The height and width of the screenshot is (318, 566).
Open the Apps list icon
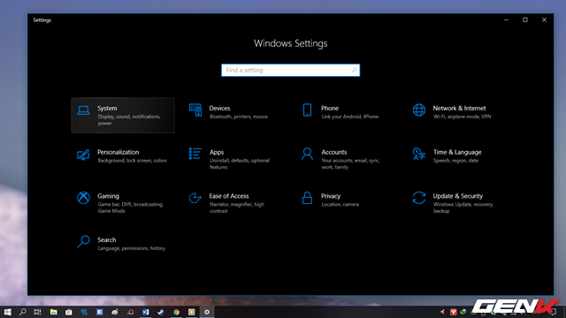pos(195,154)
